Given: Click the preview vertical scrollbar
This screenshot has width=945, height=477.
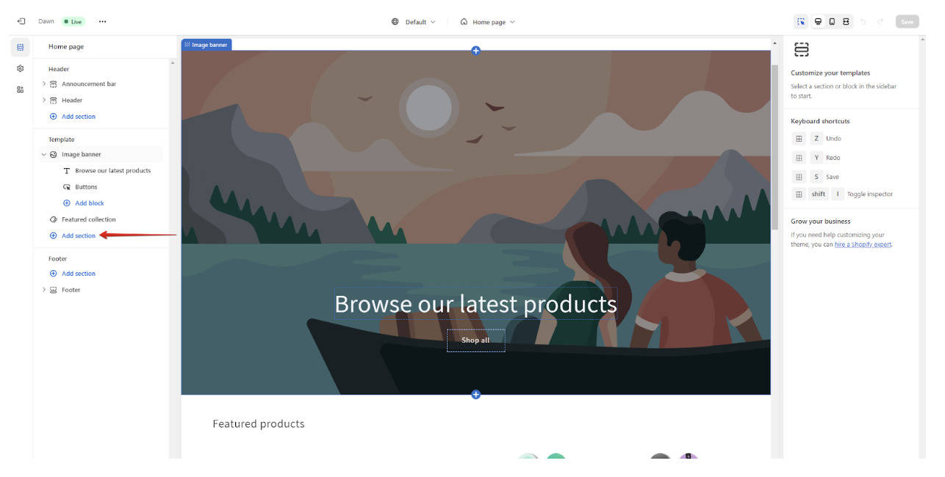Looking at the screenshot, I should point(774,147).
